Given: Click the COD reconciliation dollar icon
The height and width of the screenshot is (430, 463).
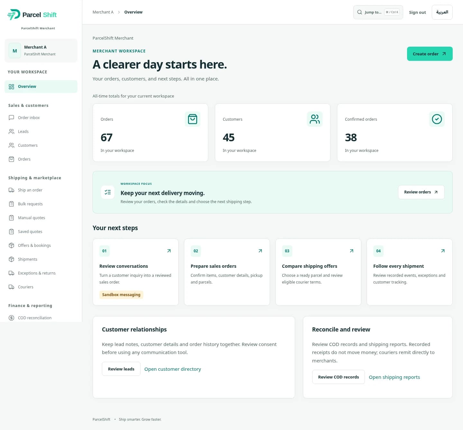Looking at the screenshot, I should [x=11, y=318].
